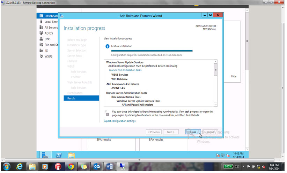Click the Feature installation info icon
Image resolution: width=287 pixels, height=173 pixels.
108,46
